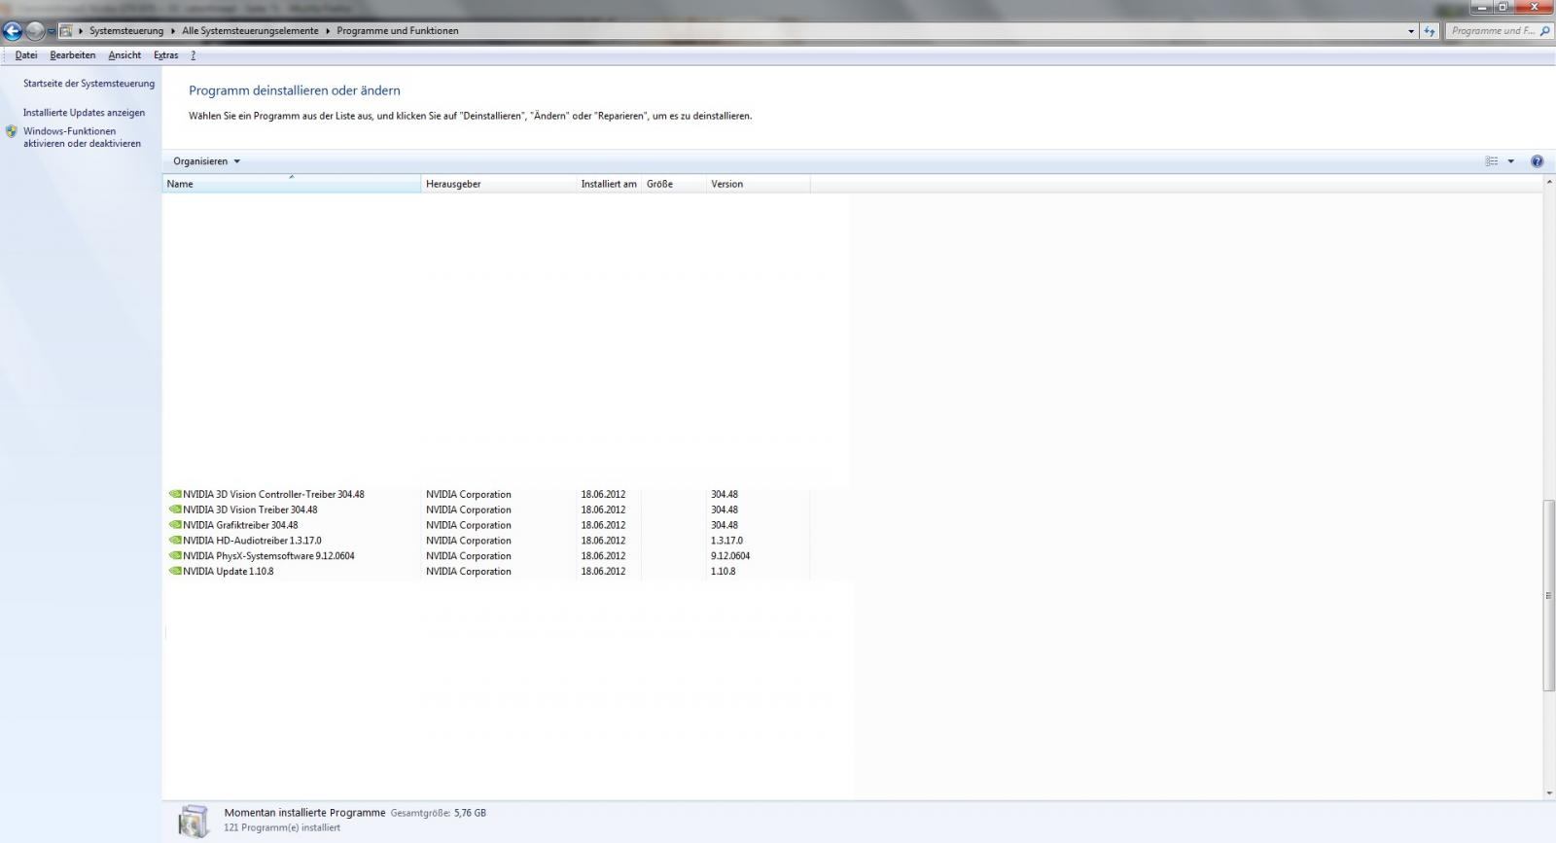Select NVIDIA 3D Vision Controller-Treiber 304.48 row

[487, 494]
